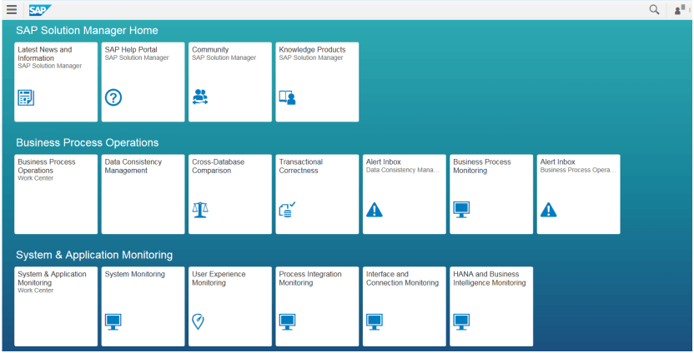The height and width of the screenshot is (353, 694).
Task: Click the 'Business Process Operations' group heading
Action: [88, 142]
